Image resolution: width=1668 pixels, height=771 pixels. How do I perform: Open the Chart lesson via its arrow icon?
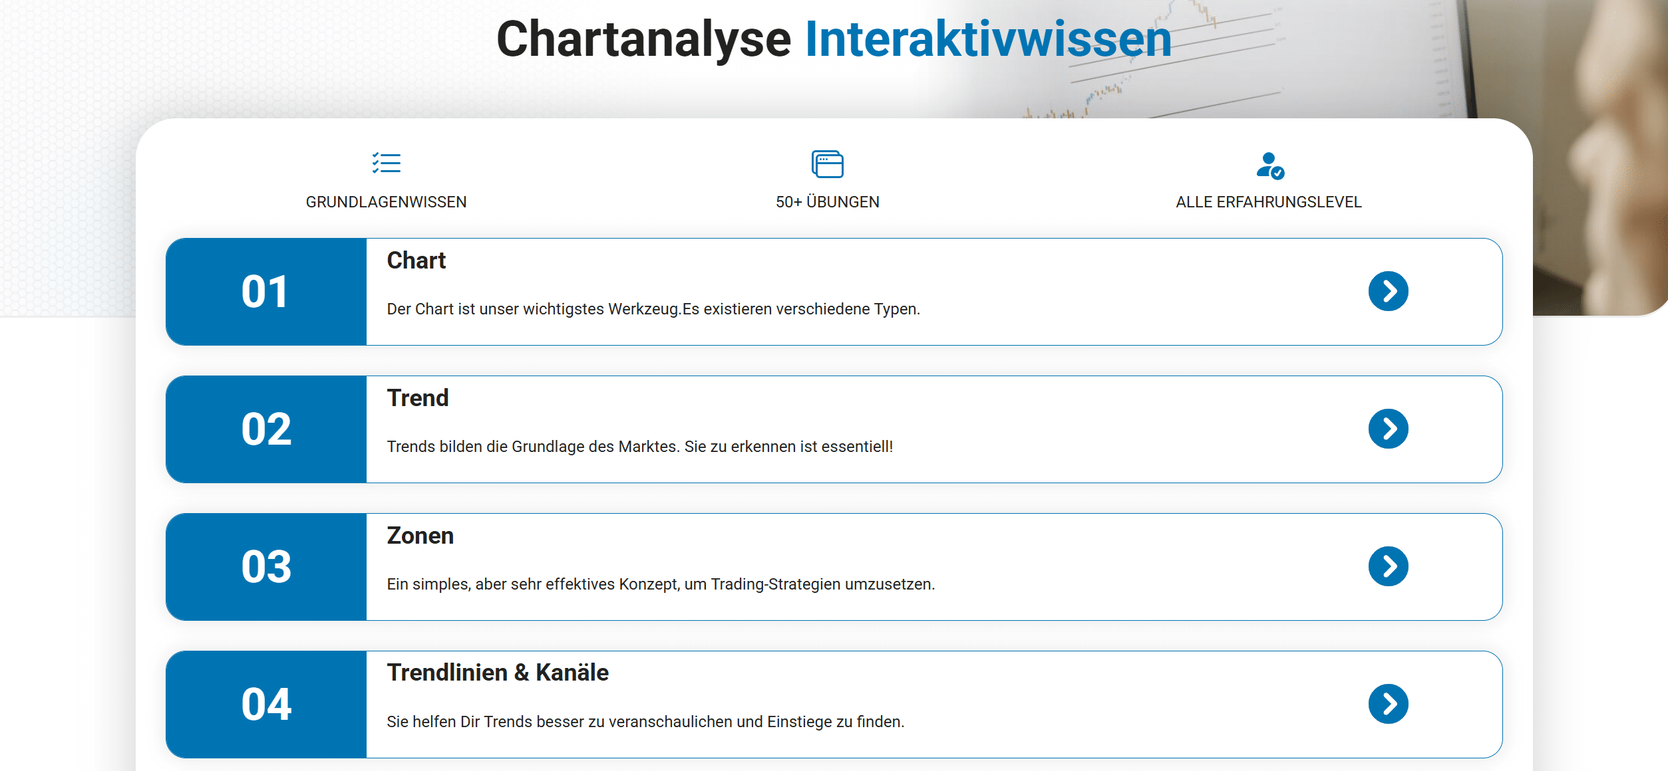click(x=1388, y=291)
